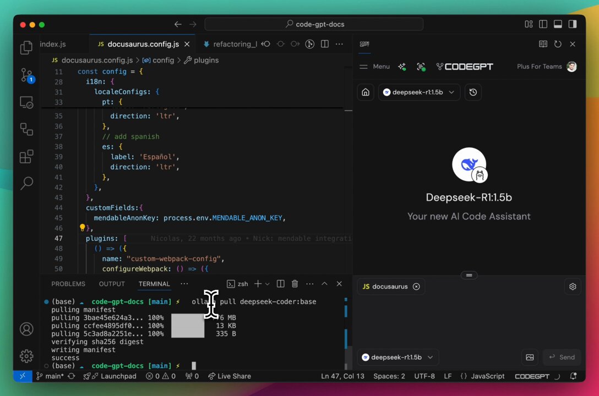Click the CodeGPT scan icon with green dot
599x396 pixels.
421,67
